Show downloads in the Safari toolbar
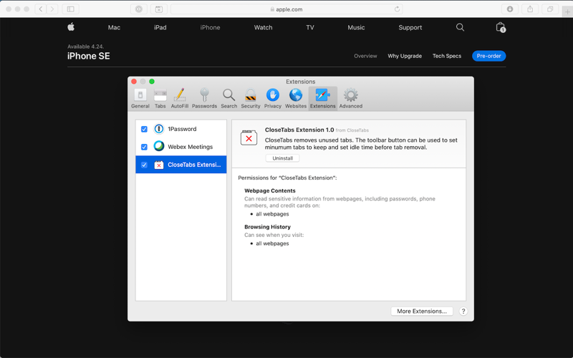 pos(510,9)
